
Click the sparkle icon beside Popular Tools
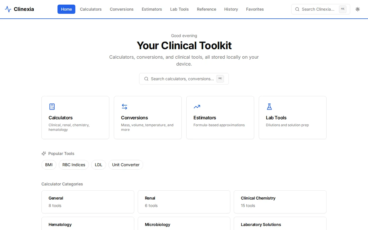coord(44,154)
